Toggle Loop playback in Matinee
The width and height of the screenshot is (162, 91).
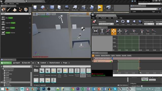(x=123, y=22)
